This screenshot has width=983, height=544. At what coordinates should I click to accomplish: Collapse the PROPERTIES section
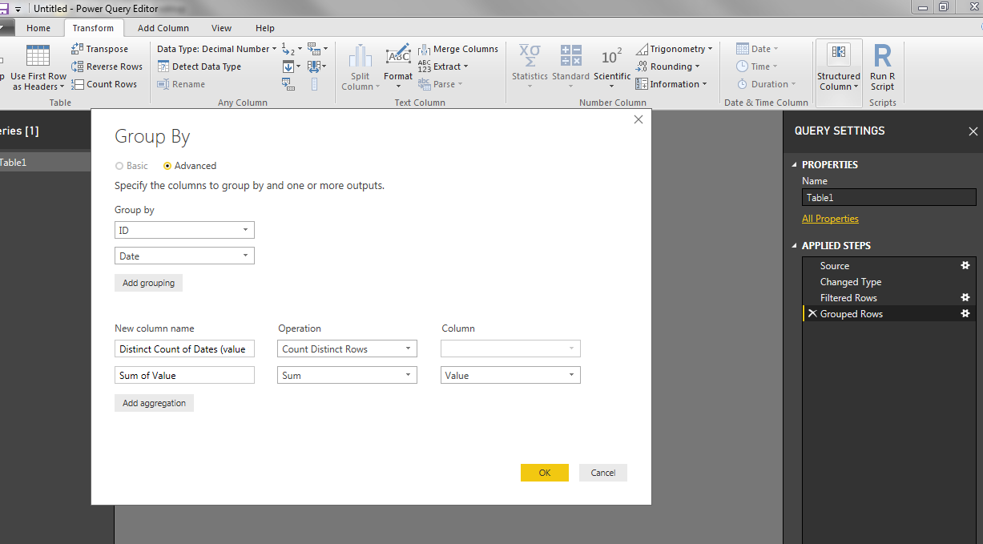(795, 164)
